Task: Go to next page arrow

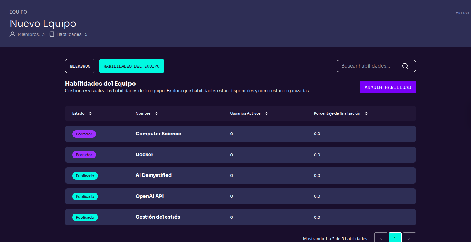Action: (409, 238)
